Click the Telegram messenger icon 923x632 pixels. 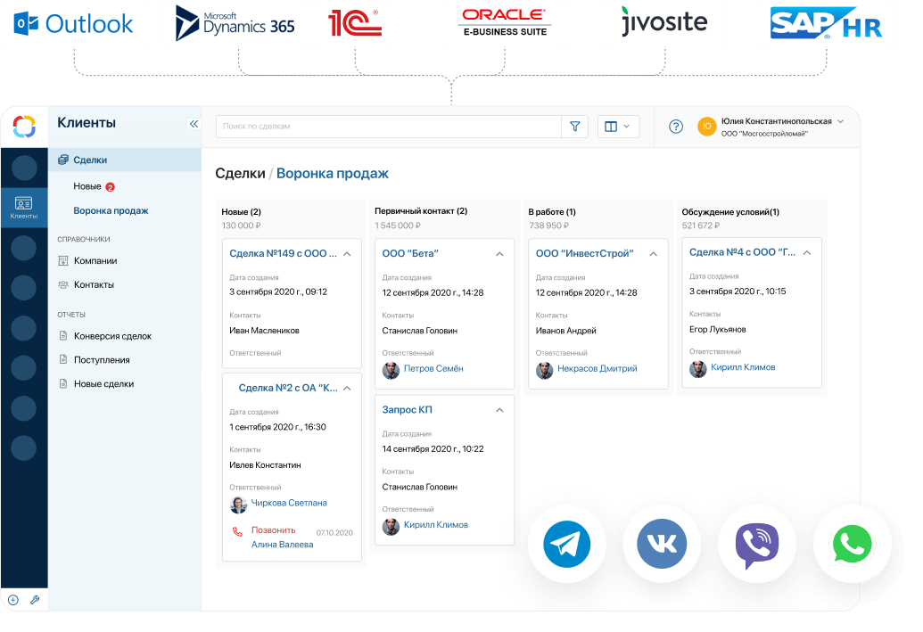[566, 543]
